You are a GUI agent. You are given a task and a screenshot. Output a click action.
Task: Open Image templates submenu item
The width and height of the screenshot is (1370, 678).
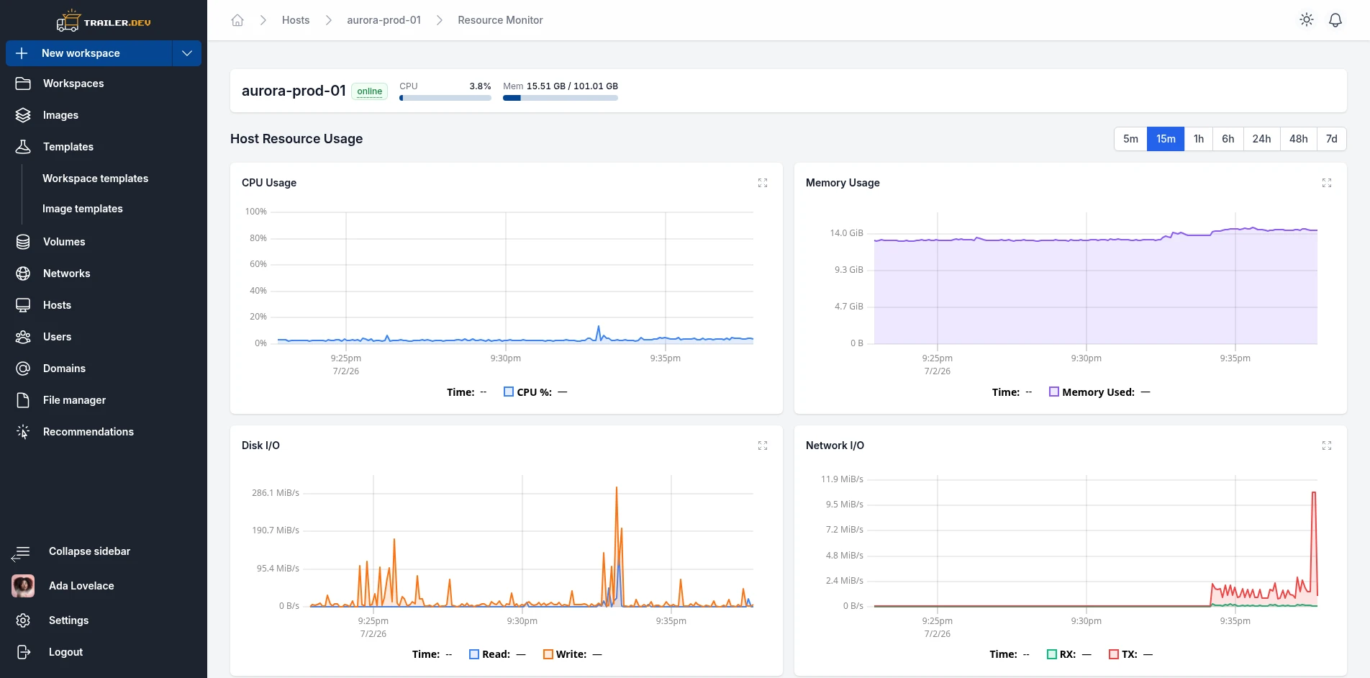click(x=83, y=209)
